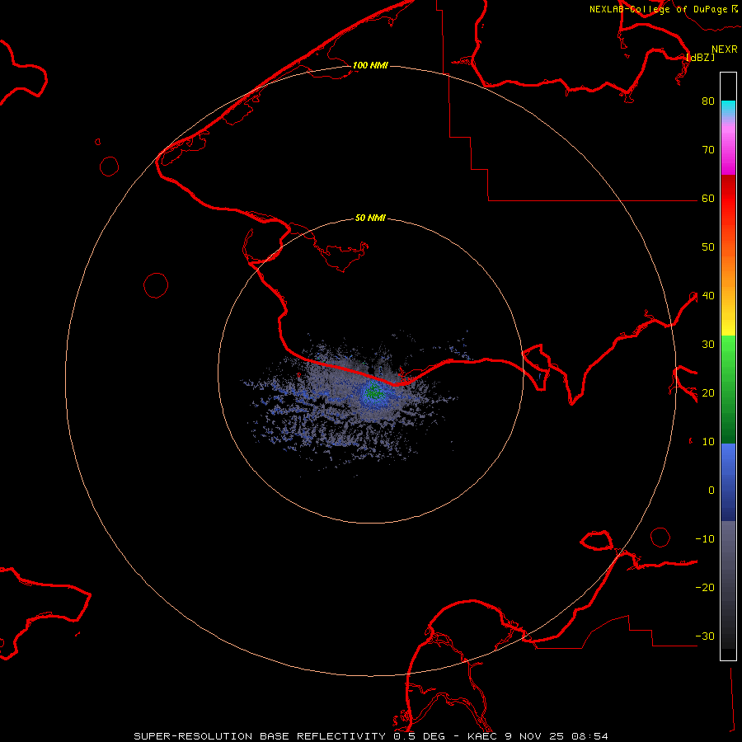This screenshot has width=742, height=742.
Task: Click the 70 dBZ scale value
Action: (708, 149)
